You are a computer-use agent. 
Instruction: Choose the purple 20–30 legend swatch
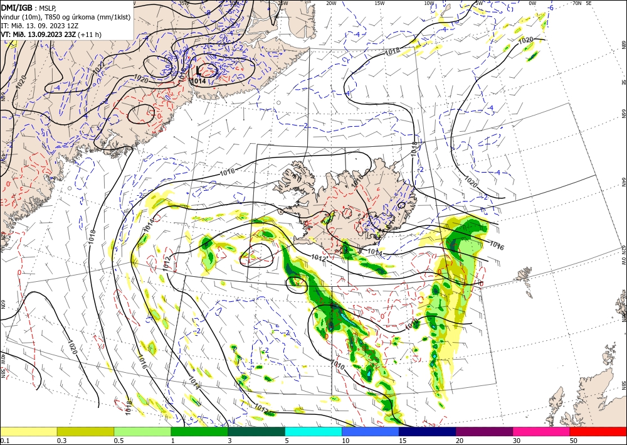[x=484, y=431]
